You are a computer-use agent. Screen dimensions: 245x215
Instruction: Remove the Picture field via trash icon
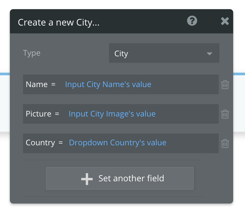point(225,114)
